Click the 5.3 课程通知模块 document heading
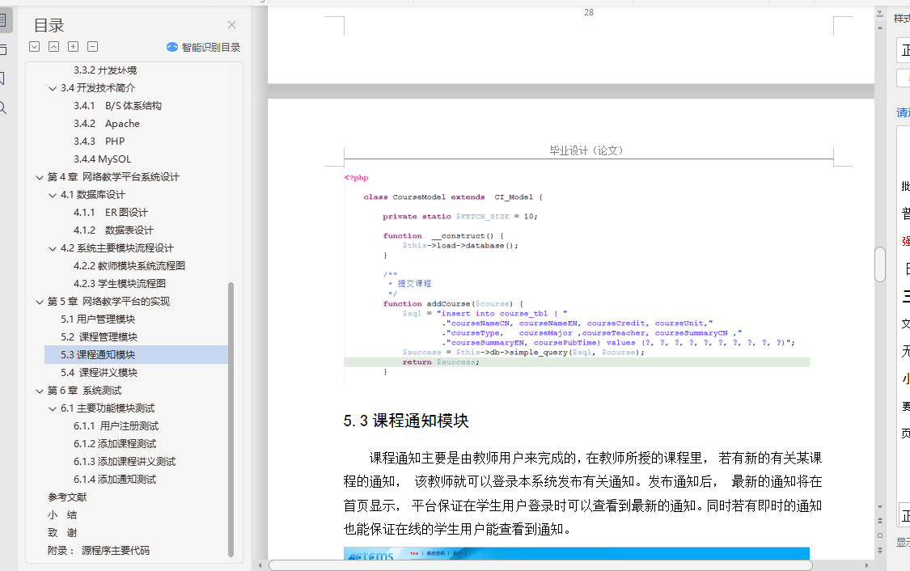Image resolution: width=910 pixels, height=571 pixels. [x=406, y=421]
